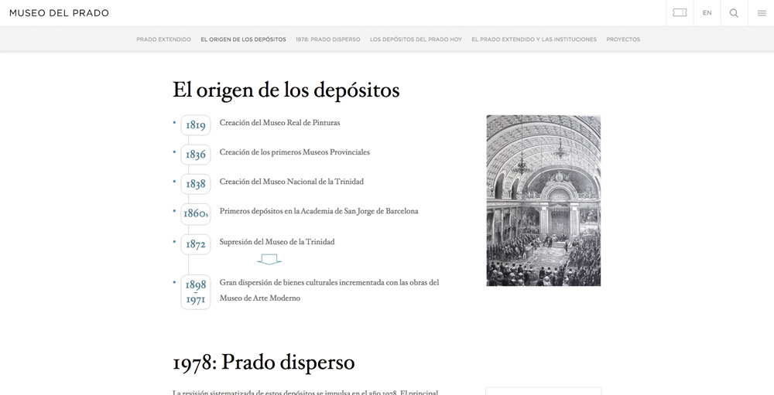Select El Origen de los Depósitos tab
This screenshot has width=774, height=395.
243,39
